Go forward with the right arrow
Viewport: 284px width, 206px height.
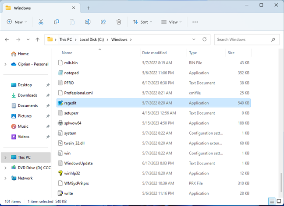(18, 39)
